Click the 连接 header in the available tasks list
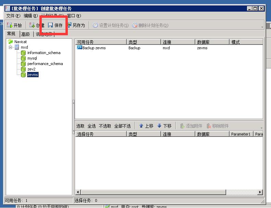 pyautogui.click(x=178, y=42)
